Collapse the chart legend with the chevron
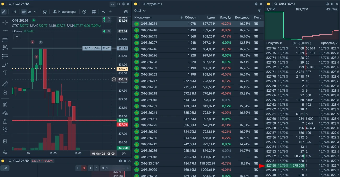This screenshot has width=340, height=177. pos(16,37)
